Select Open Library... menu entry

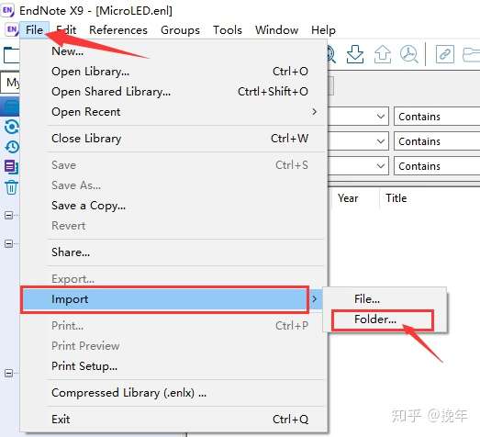tap(173, 72)
